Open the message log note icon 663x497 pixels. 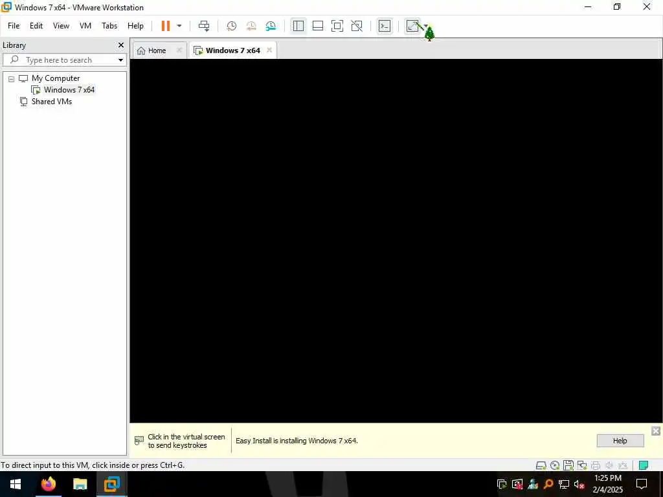(x=644, y=465)
